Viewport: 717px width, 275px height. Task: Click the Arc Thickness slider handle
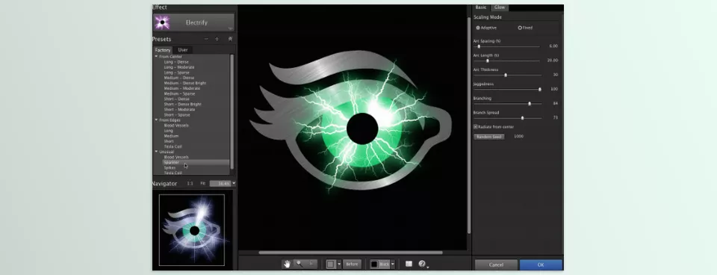click(506, 75)
